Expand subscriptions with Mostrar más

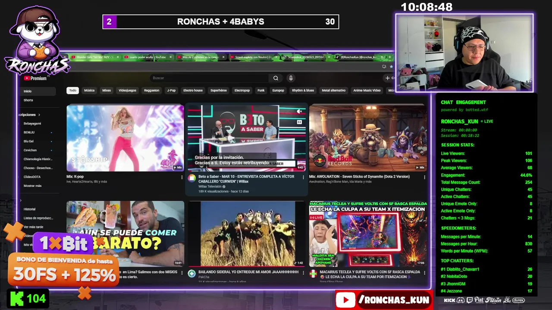click(32, 186)
